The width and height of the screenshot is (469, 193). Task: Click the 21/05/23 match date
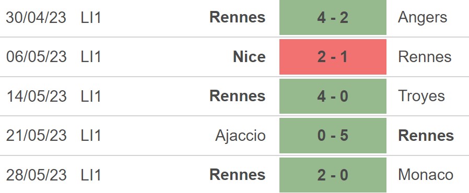click(x=36, y=136)
